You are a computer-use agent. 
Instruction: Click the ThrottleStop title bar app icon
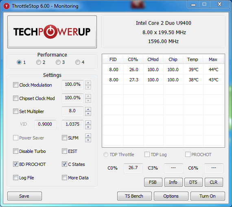7,6
